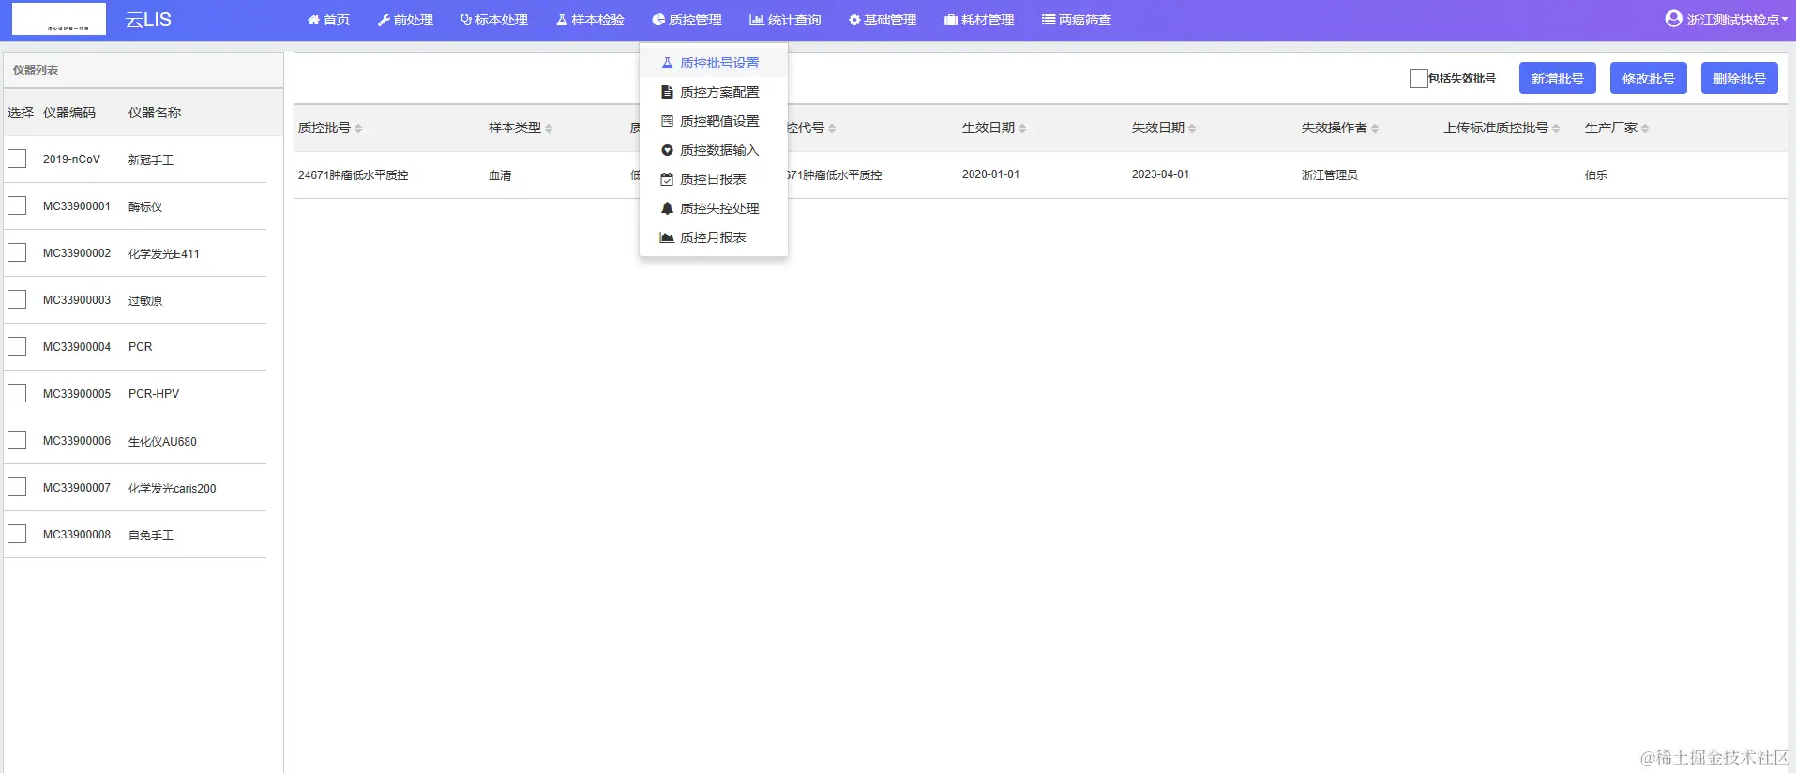Click the briefcase icon beside 耗材管理
Image resolution: width=1796 pixels, height=773 pixels.
click(x=951, y=20)
